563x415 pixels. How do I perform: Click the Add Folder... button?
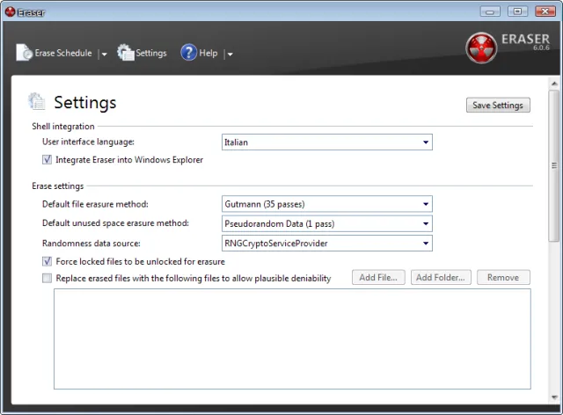tap(441, 278)
